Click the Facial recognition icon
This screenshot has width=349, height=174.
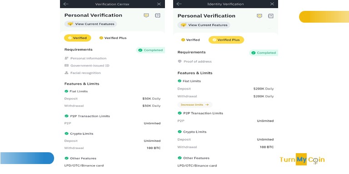[66, 73]
